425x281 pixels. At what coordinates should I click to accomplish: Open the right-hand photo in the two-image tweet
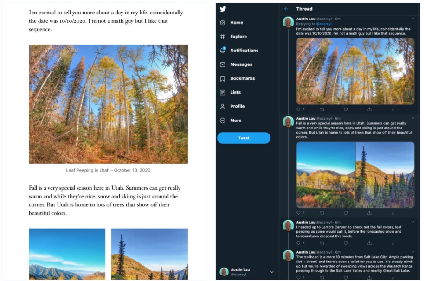385,174
